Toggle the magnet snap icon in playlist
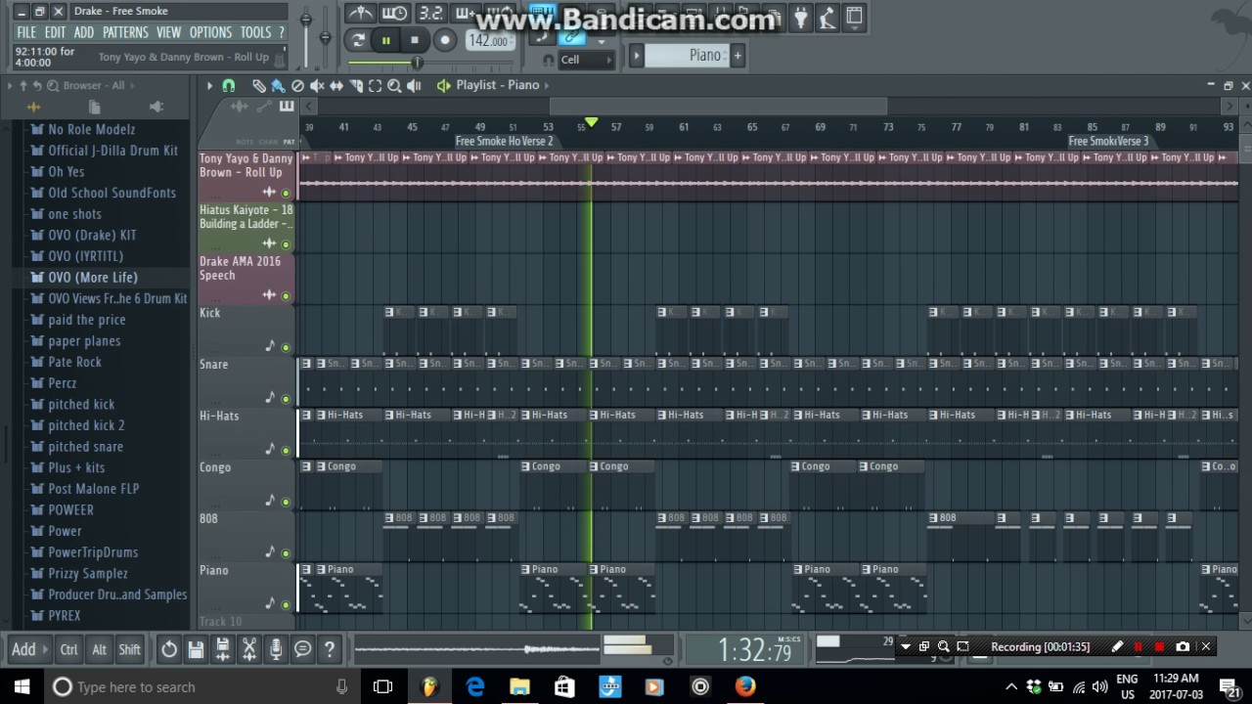Viewport: 1252px width, 704px height. (x=229, y=86)
